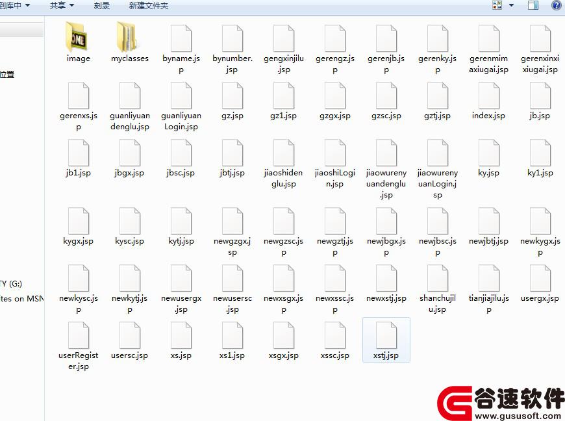Image resolution: width=565 pixels, height=421 pixels.
Task: Select the gengxinjilu.jsp file icon
Action: click(x=284, y=38)
